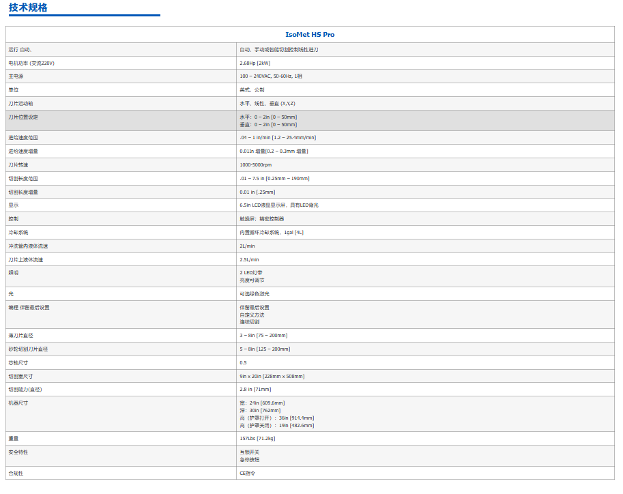
Task: Click the 技术规格 heading
Action: pos(28,8)
